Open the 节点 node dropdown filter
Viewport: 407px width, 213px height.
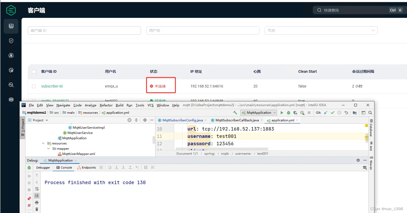(321, 30)
